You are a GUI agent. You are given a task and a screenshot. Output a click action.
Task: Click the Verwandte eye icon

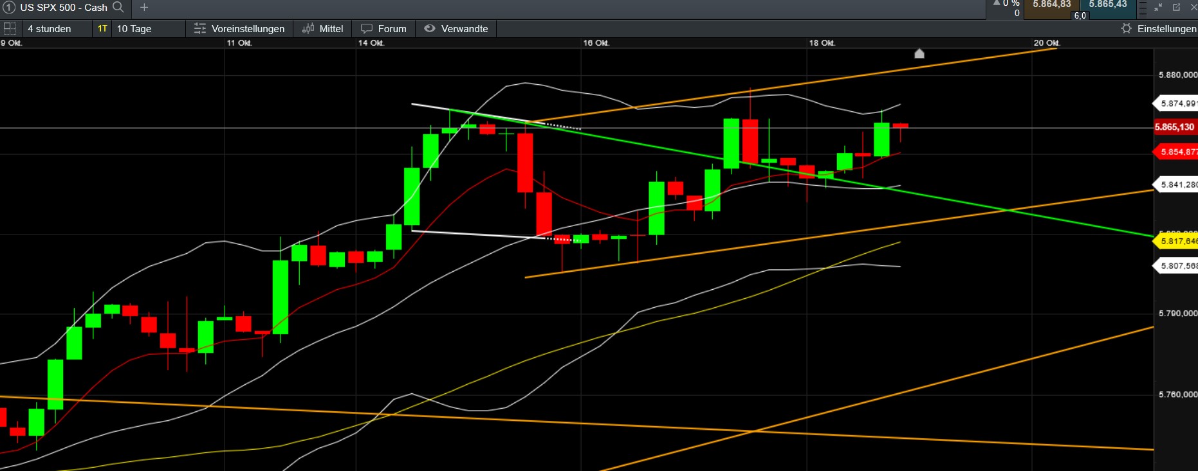430,28
